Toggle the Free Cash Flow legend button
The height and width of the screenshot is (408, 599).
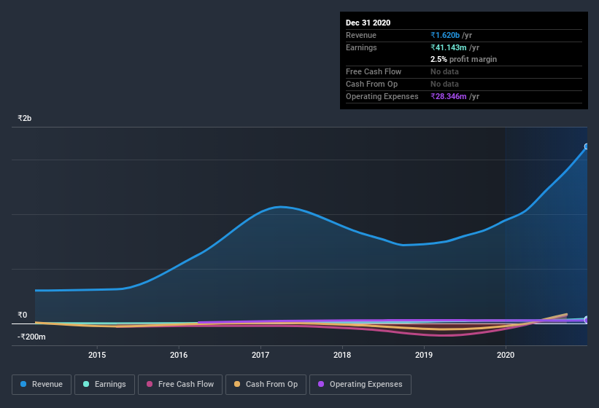click(x=180, y=385)
